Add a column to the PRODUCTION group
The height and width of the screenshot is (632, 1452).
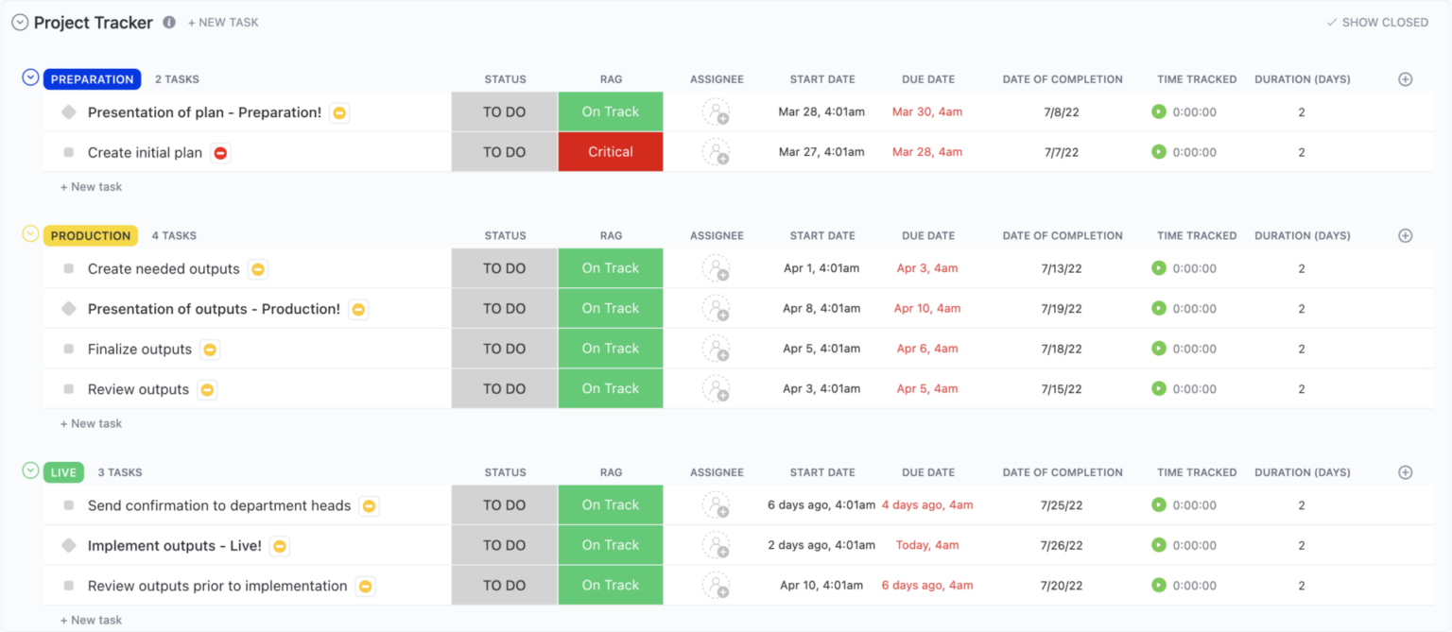1405,235
